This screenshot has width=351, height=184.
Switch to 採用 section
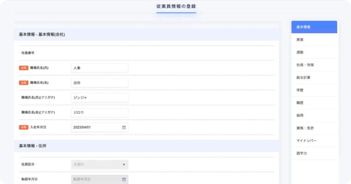tap(314, 115)
